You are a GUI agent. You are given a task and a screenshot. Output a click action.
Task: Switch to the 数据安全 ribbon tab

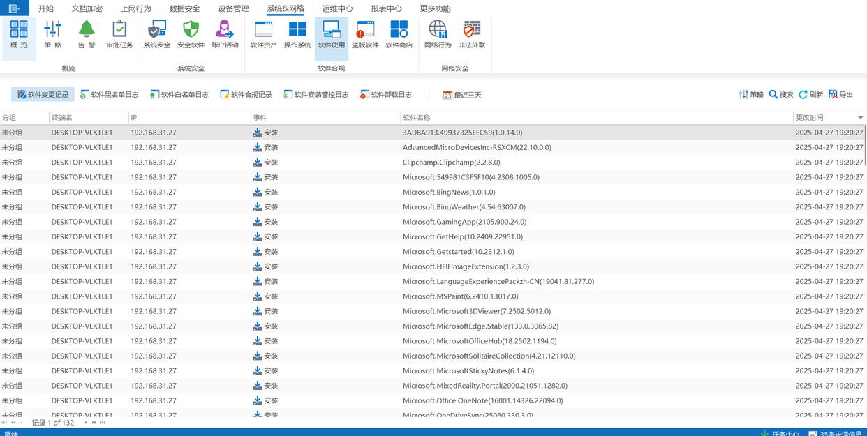pyautogui.click(x=184, y=8)
